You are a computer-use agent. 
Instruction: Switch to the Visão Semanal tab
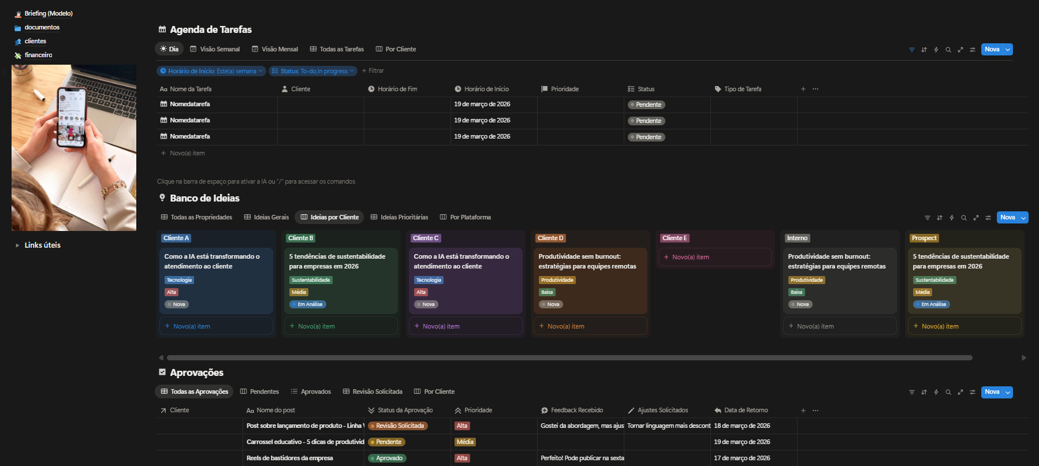pyautogui.click(x=215, y=49)
